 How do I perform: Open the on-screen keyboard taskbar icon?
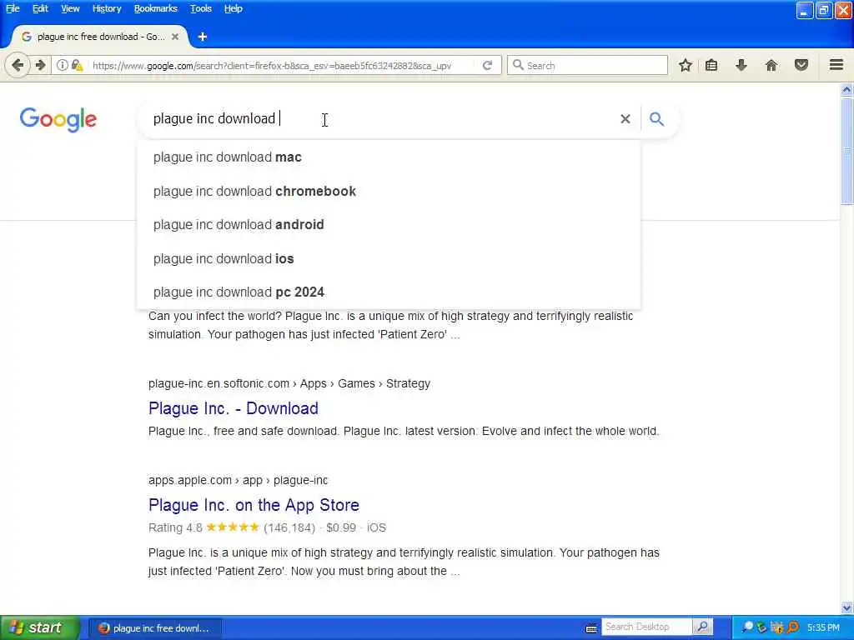tap(591, 628)
